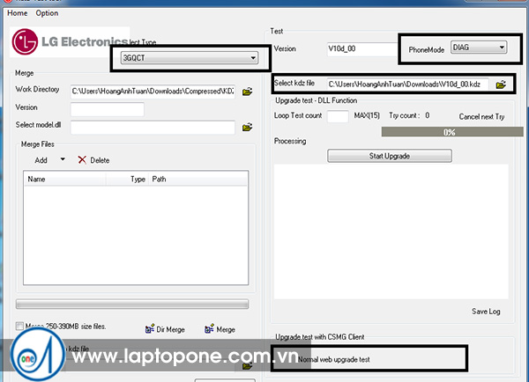529x382 pixels.
Task: Click the 'Processing' label
Action: tap(290, 141)
